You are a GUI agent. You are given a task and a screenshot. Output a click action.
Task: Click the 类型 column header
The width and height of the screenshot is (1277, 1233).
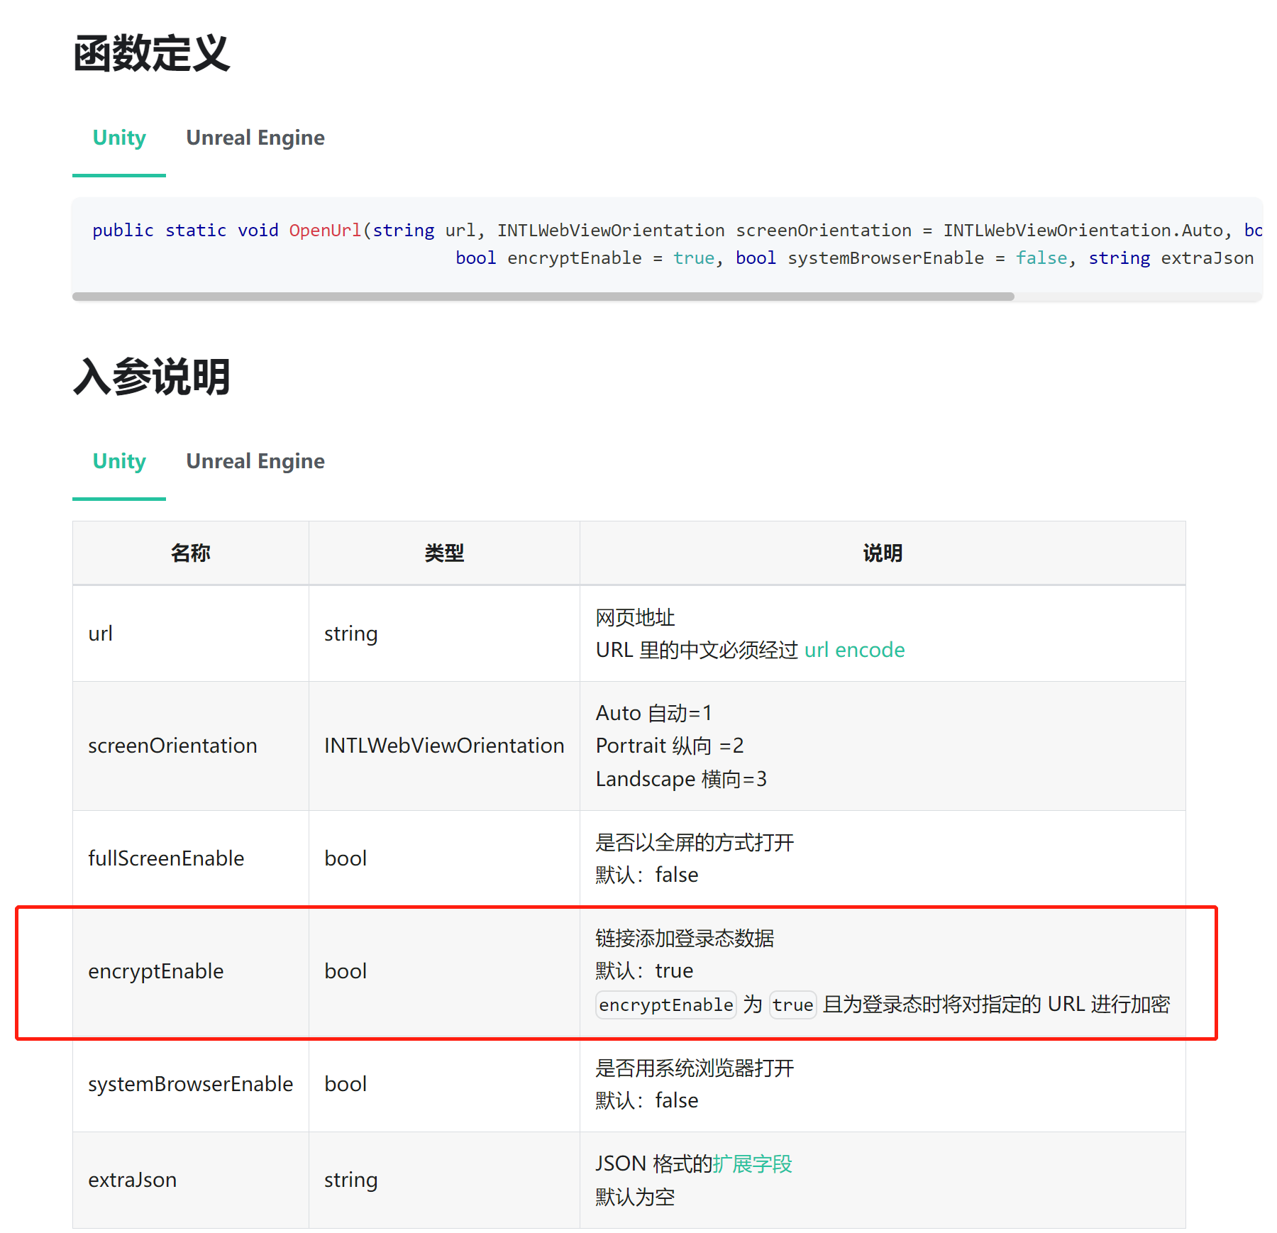click(444, 553)
